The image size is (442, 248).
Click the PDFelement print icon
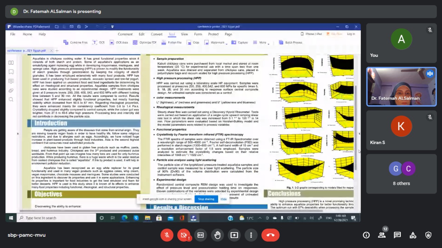79,27
